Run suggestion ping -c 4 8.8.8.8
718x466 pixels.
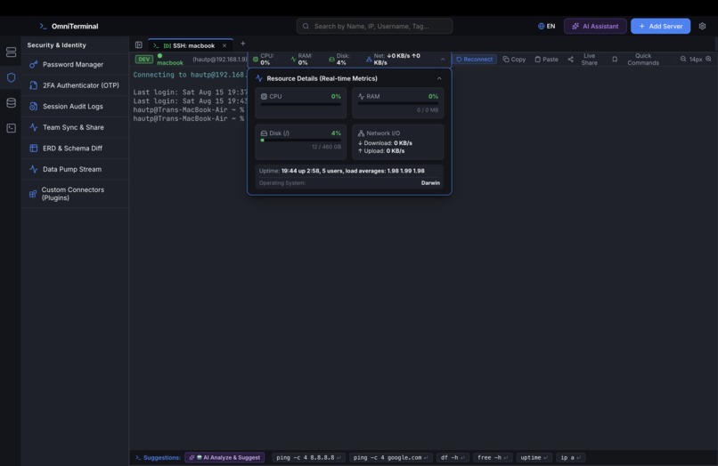click(x=308, y=457)
